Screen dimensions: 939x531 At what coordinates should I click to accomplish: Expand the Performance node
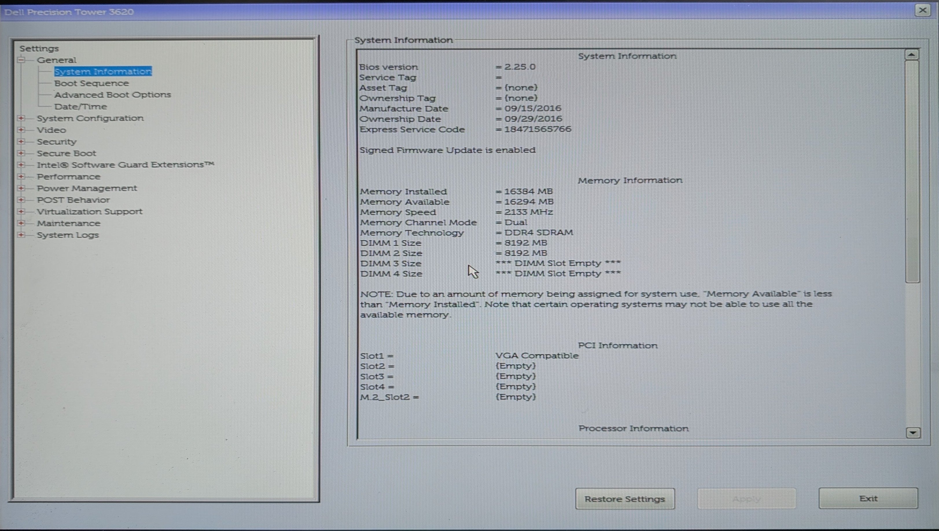tap(21, 177)
